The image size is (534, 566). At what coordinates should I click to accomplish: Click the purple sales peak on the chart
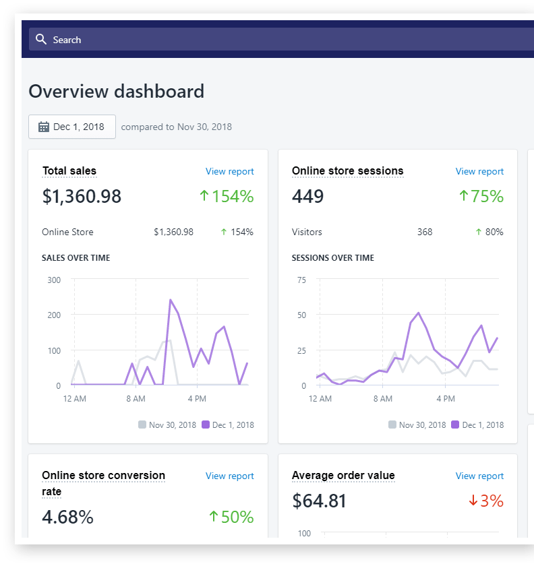(170, 300)
